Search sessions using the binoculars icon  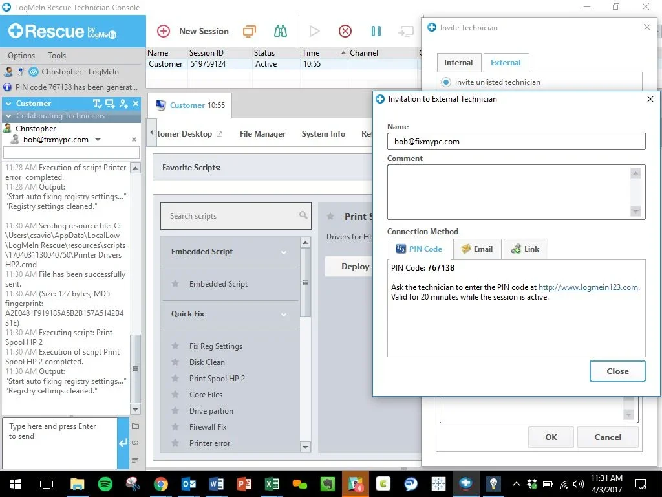[x=280, y=30]
